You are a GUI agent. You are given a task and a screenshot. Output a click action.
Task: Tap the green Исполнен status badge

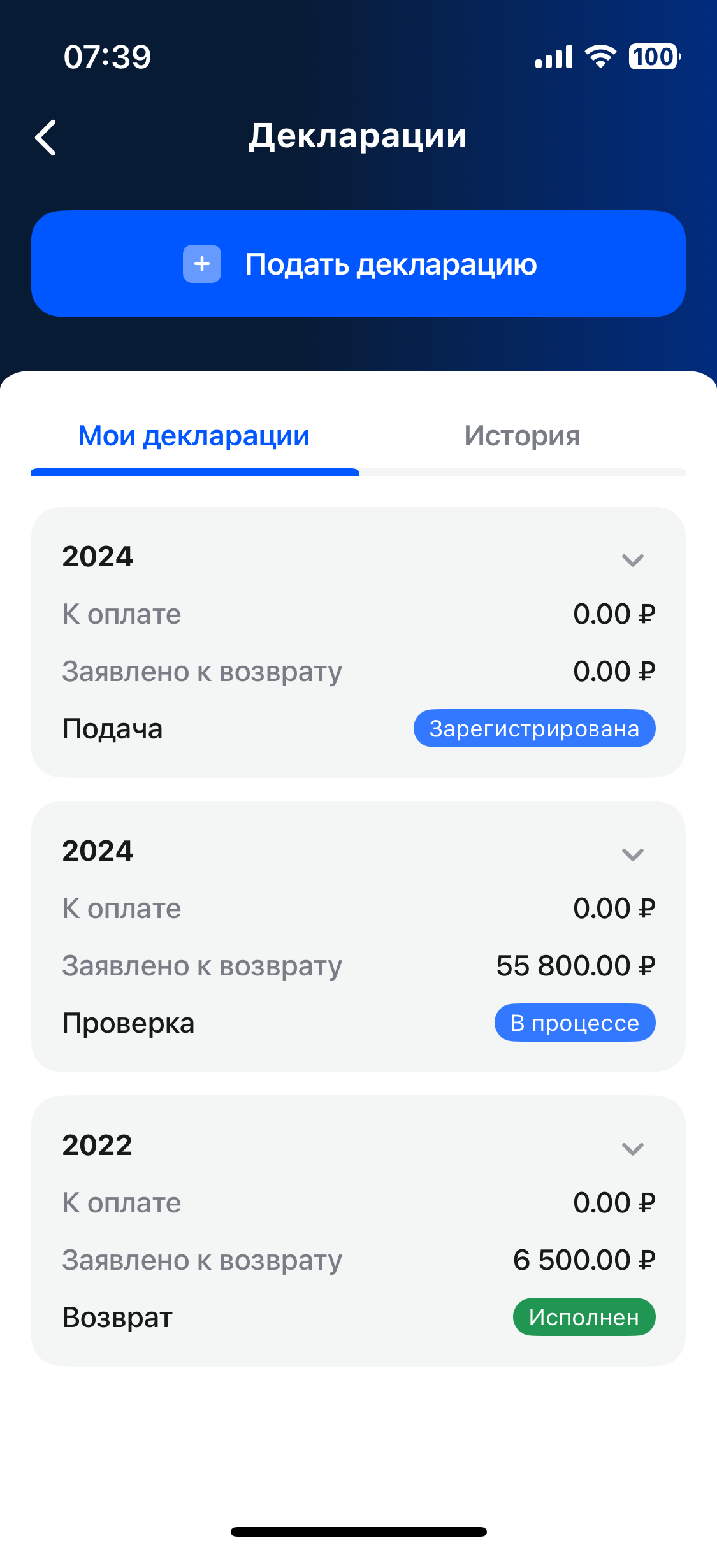click(x=584, y=1317)
